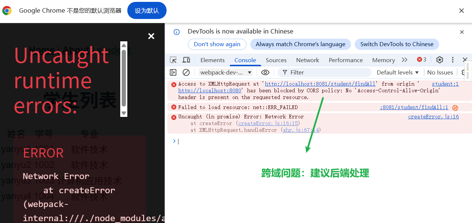The height and width of the screenshot is (223, 472).
Task: Click the error overlay scrollbar up arrow
Action: click(x=124, y=45)
